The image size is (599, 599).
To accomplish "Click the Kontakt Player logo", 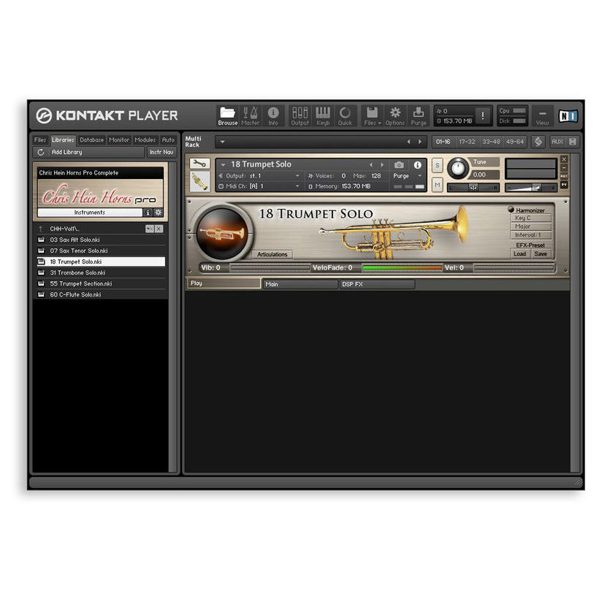I will pyautogui.click(x=107, y=115).
